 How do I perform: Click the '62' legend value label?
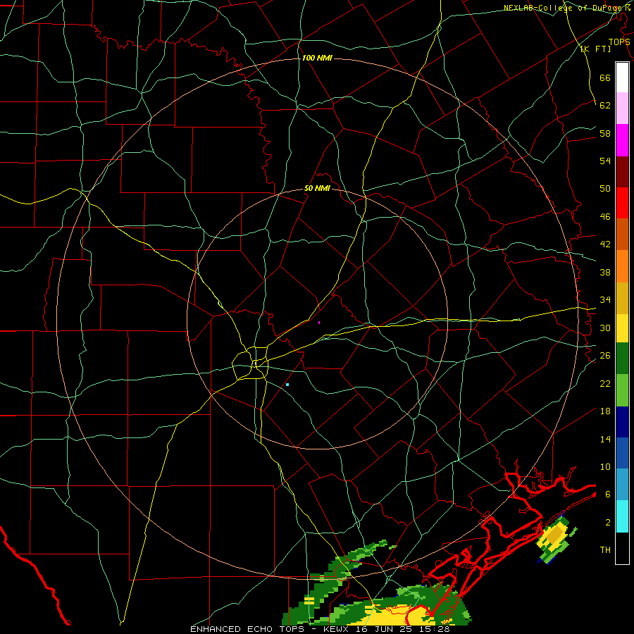605,106
